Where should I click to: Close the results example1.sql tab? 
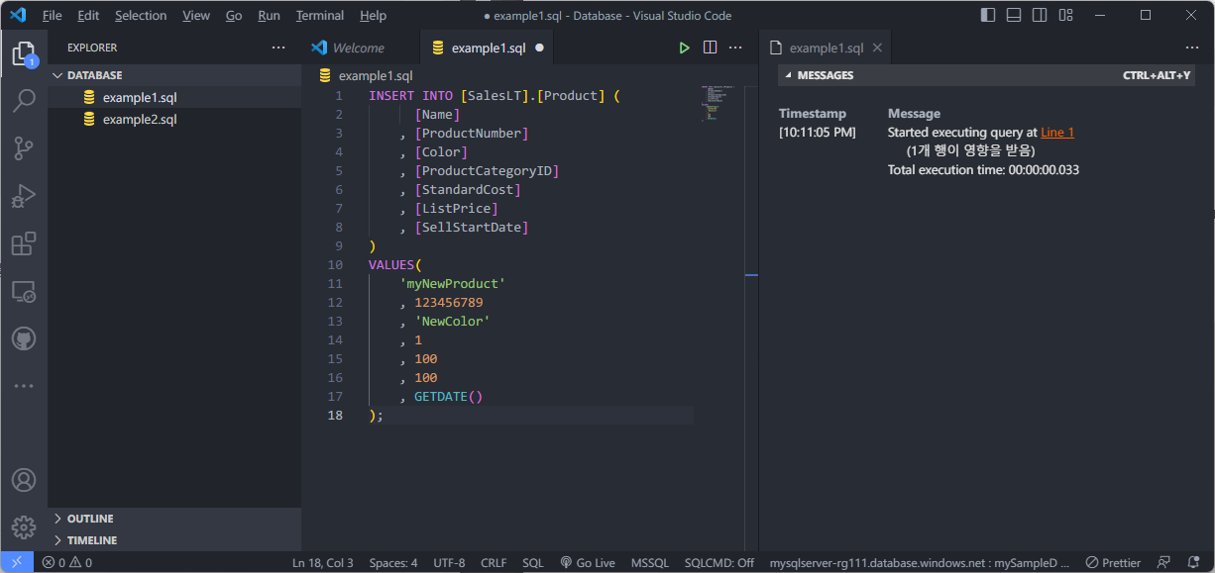pyautogui.click(x=877, y=48)
